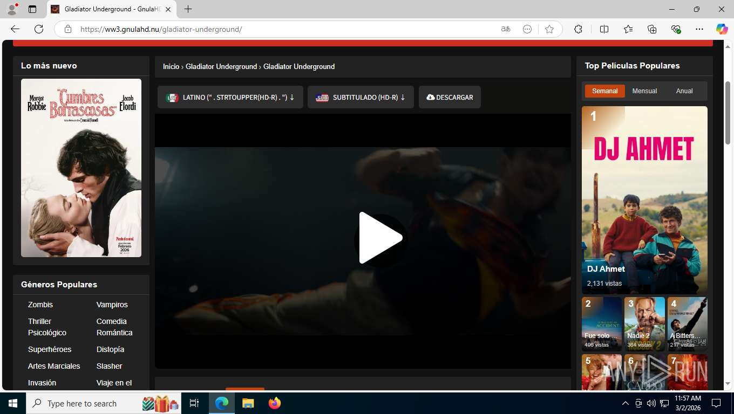
Task: Switch to the Anual tab
Action: coord(684,91)
